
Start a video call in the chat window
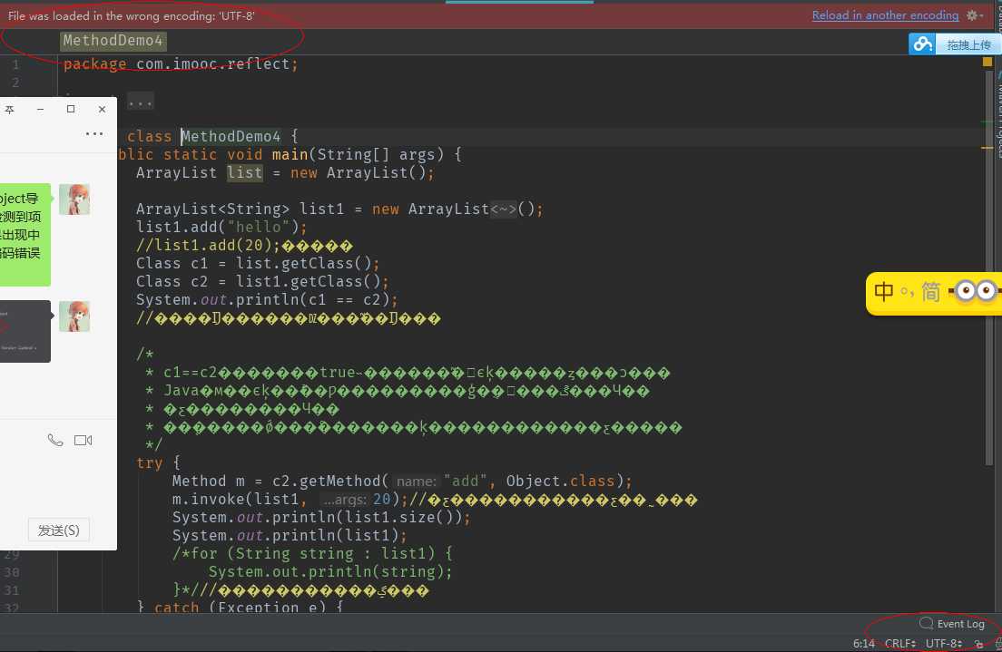coord(83,440)
